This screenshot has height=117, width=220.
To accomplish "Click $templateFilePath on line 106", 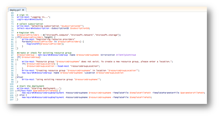I will click(x=140, y=97).
